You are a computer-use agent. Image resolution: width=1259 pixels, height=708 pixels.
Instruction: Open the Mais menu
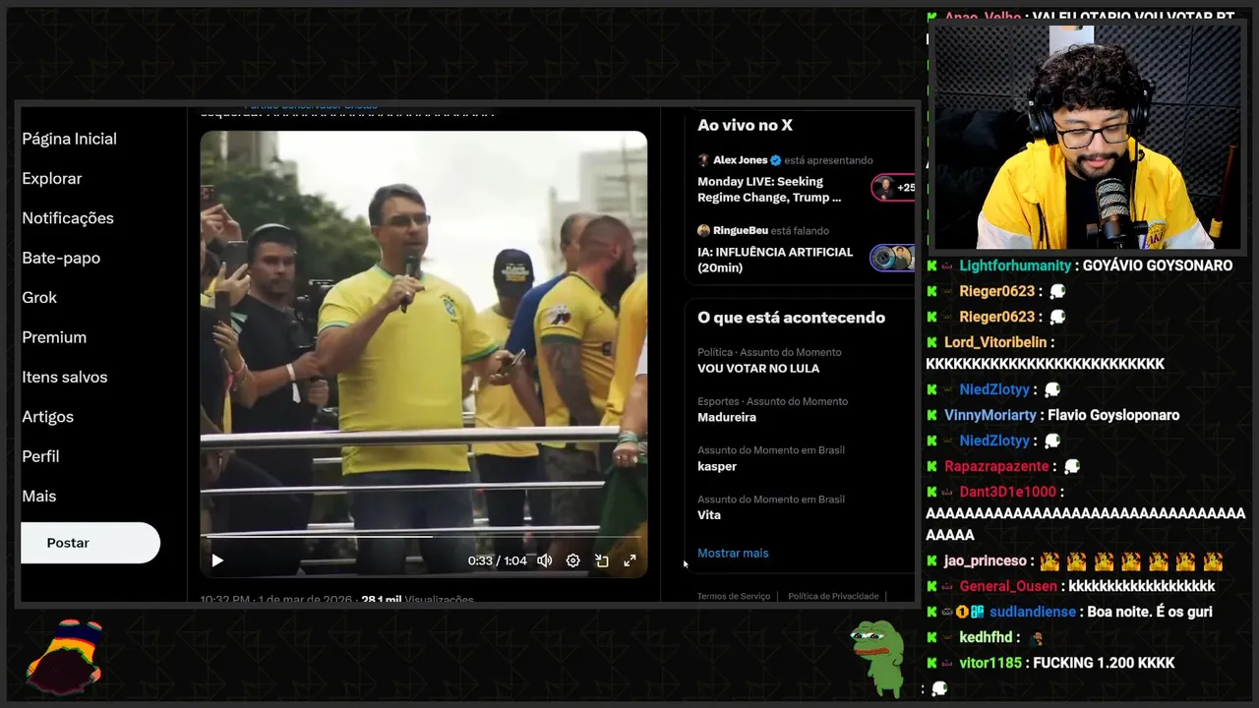coord(39,497)
